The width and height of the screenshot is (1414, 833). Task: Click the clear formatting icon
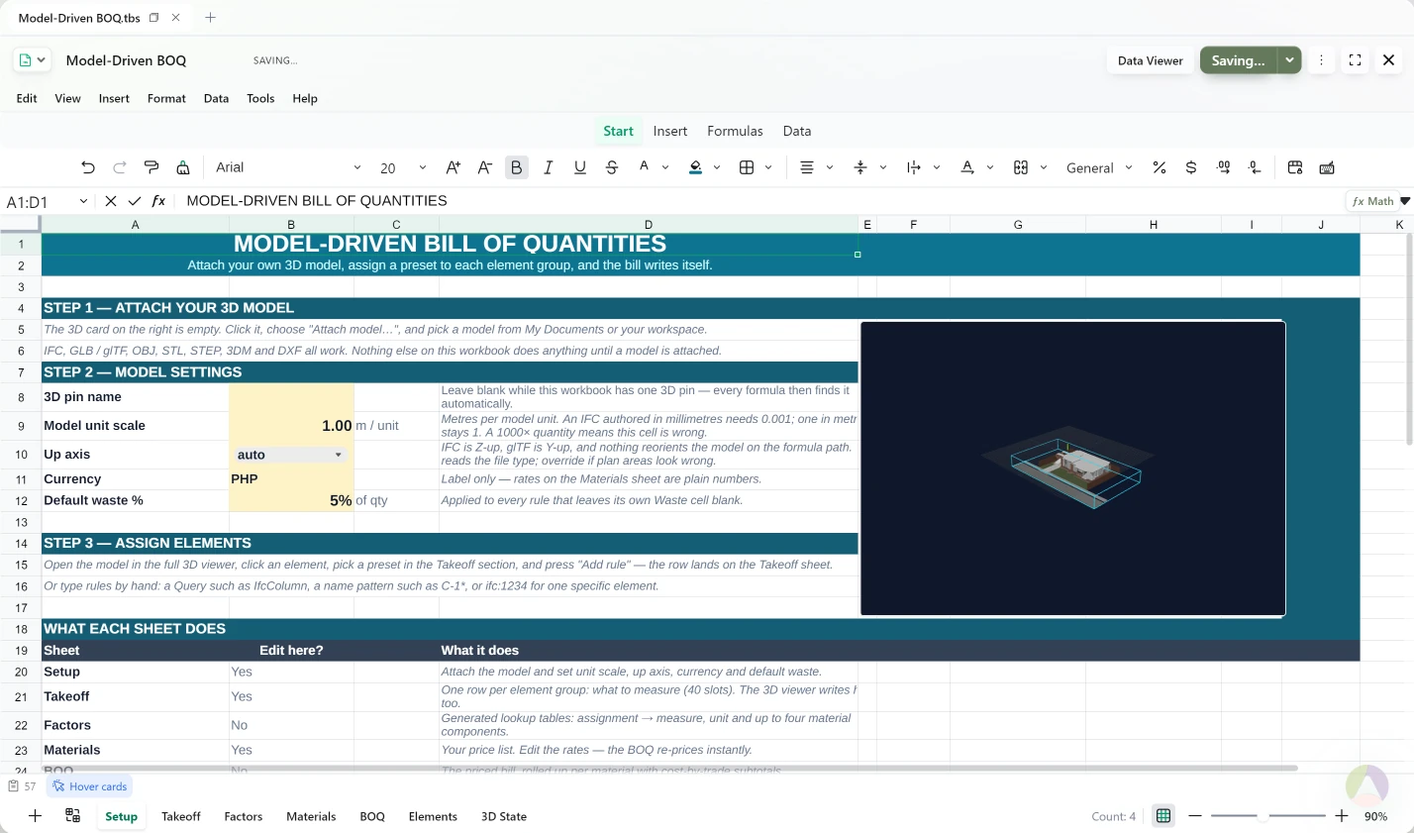183,167
